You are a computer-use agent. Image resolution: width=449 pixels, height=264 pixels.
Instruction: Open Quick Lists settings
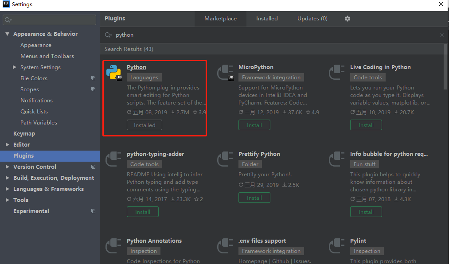click(34, 112)
